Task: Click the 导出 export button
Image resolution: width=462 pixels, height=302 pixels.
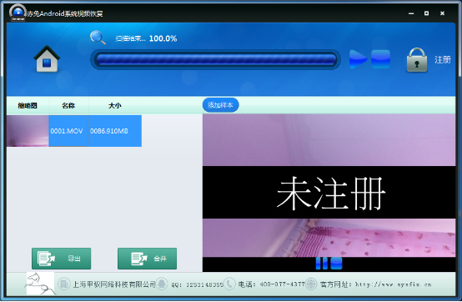Action: pyautogui.click(x=61, y=259)
